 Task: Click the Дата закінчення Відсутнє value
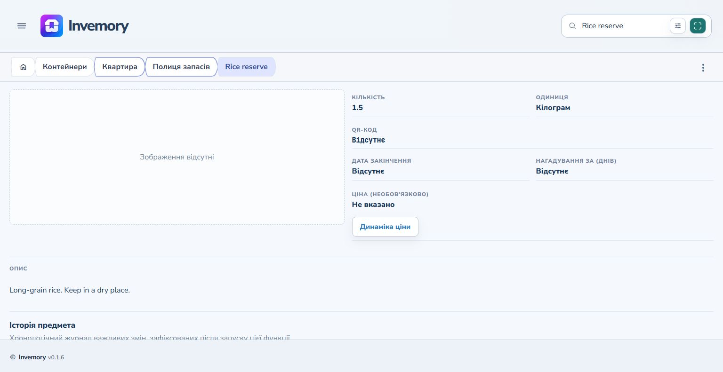pos(368,171)
